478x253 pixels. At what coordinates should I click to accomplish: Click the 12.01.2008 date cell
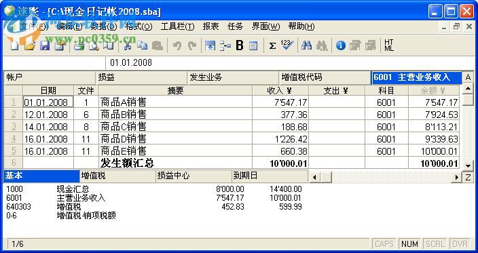[48, 115]
